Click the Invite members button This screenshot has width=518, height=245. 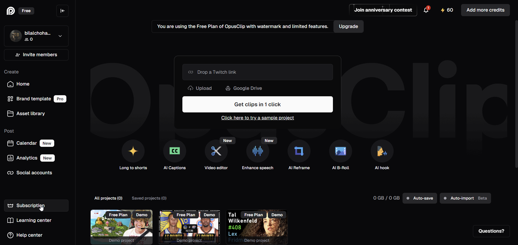(x=36, y=55)
